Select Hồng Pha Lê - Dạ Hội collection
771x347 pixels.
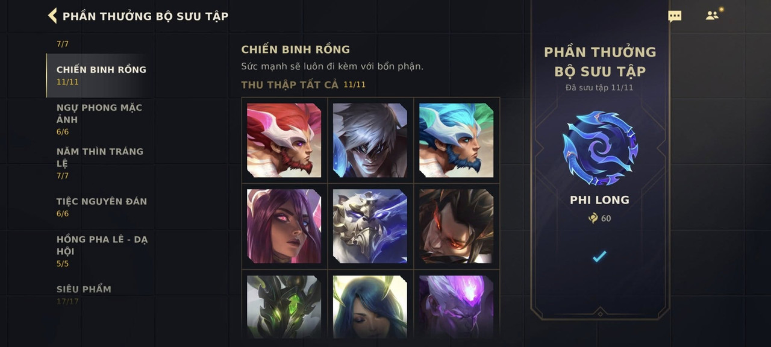click(x=101, y=251)
